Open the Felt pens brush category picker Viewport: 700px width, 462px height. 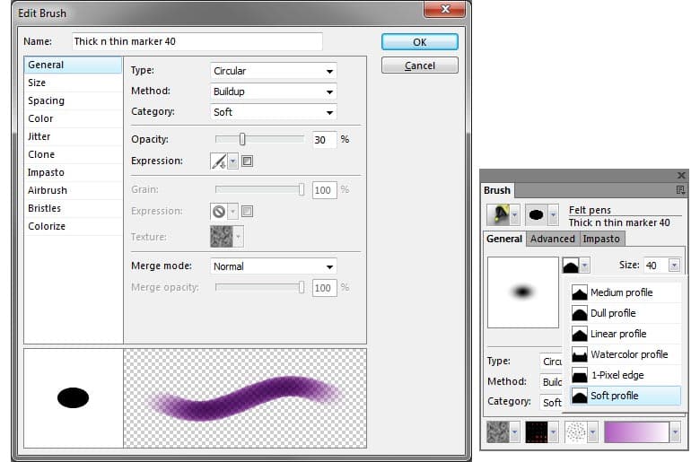(503, 215)
